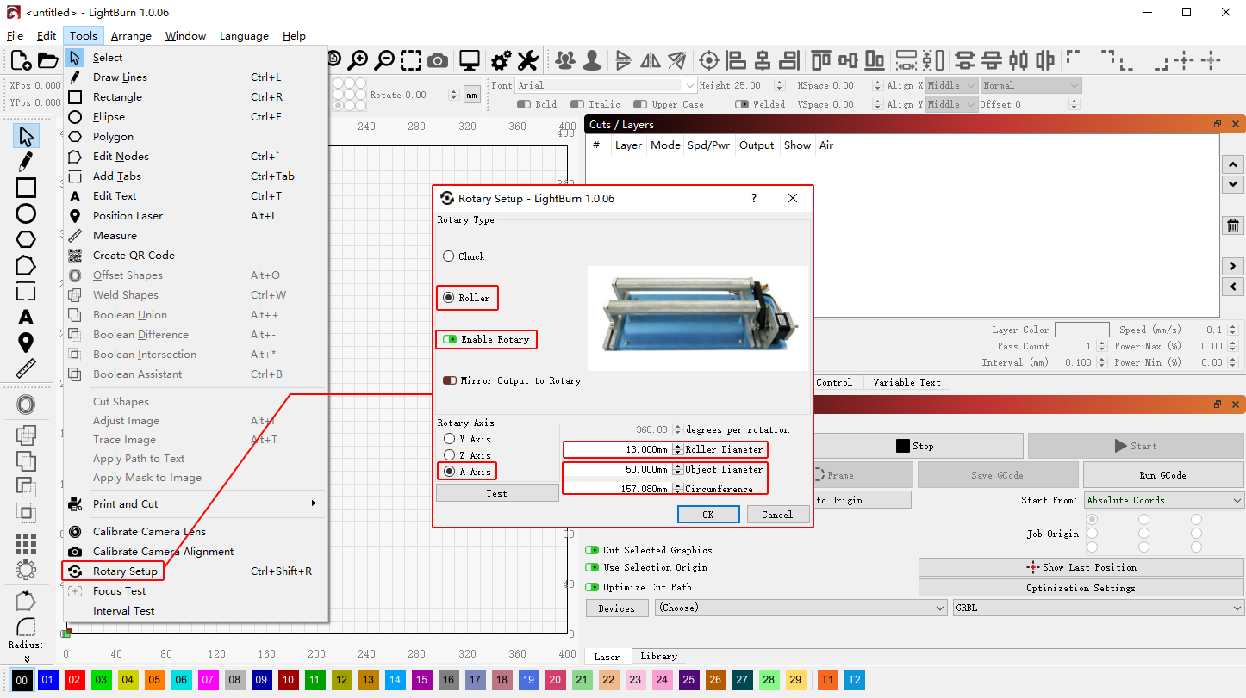Select the Ellipse tool in the left toolbar
Image resolution: width=1246 pixels, height=698 pixels.
[26, 213]
